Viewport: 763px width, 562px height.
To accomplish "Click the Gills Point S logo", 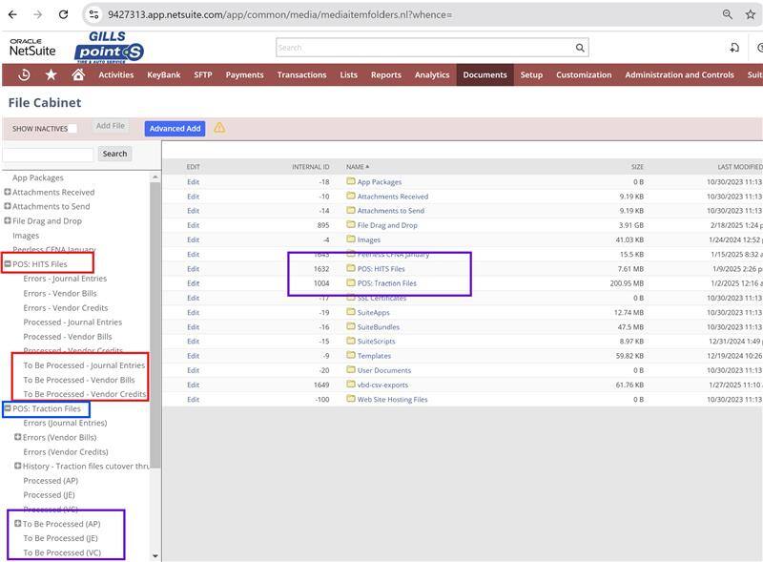I will pos(109,48).
